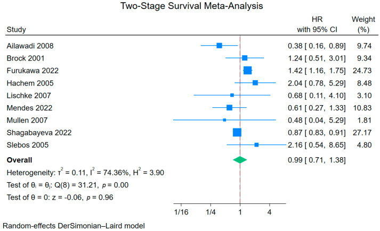Click the Brock 2001 study label
The height and width of the screenshot is (231, 380).
26,58
